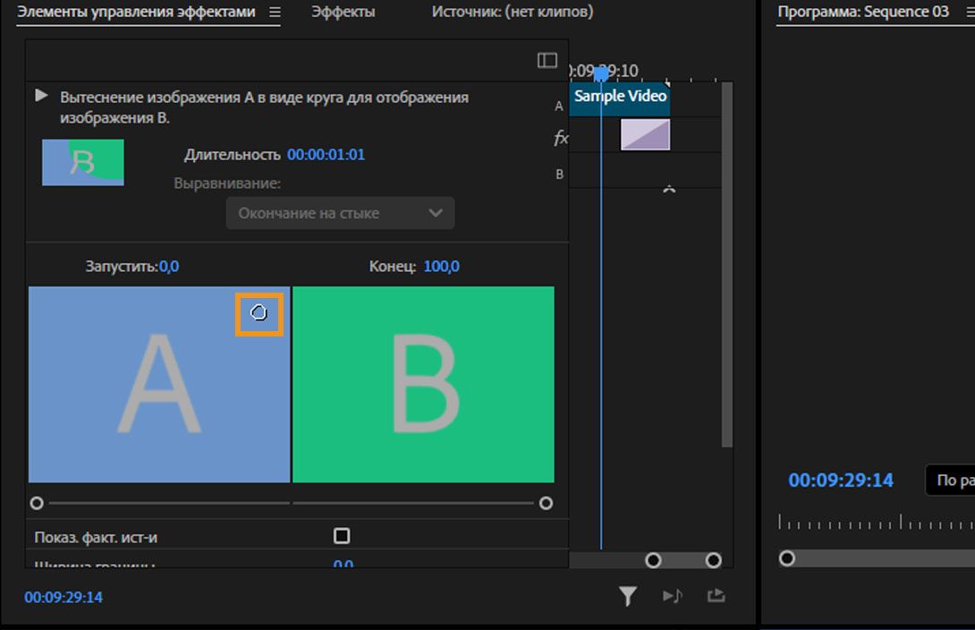Play the transition preview with the triangle button
975x630 pixels.
coord(41,95)
